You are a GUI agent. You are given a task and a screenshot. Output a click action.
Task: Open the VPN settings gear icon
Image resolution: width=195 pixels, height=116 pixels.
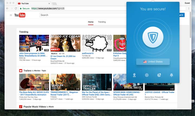coord(147,75)
